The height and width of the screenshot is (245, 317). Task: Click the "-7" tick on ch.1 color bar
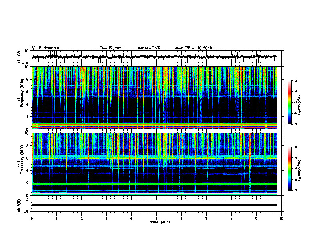[295, 125]
